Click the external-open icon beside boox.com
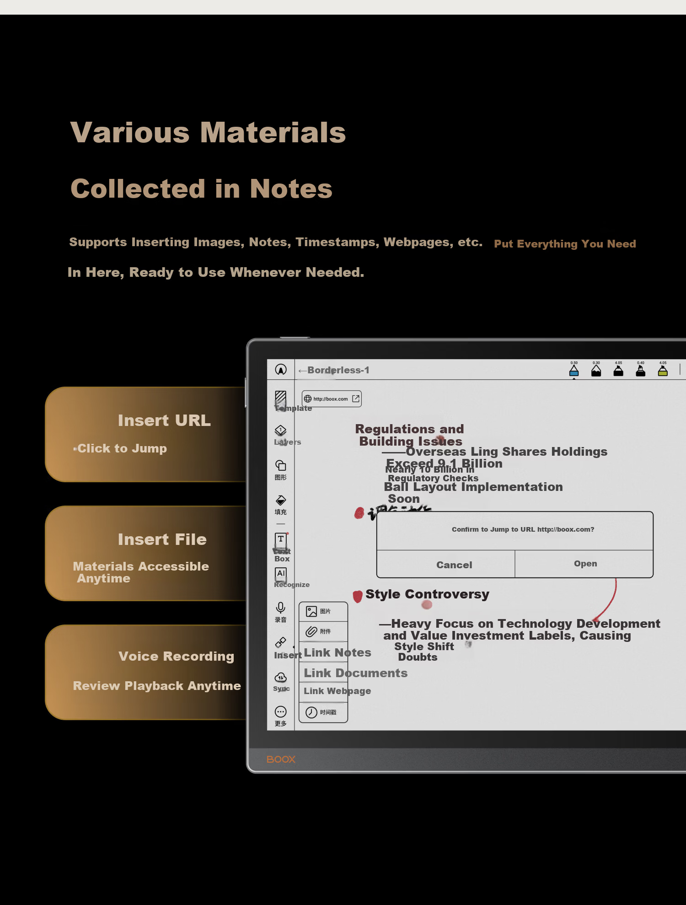The height and width of the screenshot is (905, 686). point(356,399)
